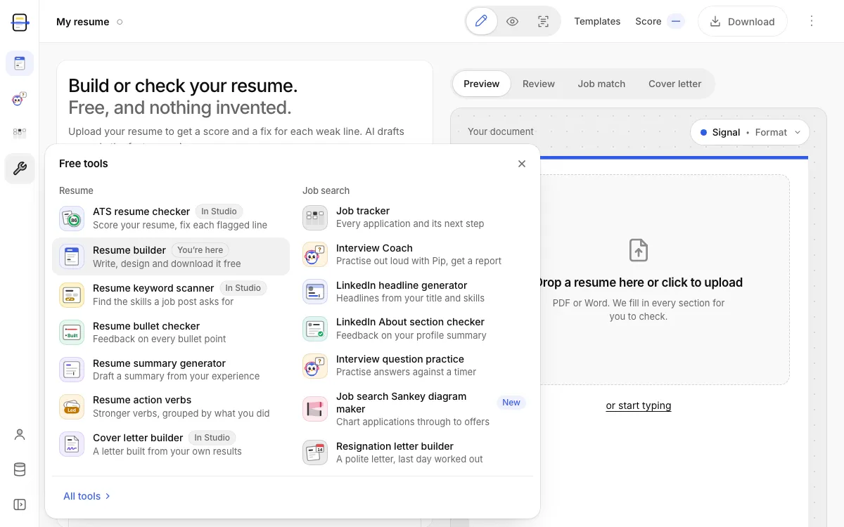Click the Resume action verbs icon
The height and width of the screenshot is (527, 844).
point(72,406)
